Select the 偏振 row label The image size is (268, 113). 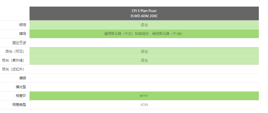click(23, 78)
